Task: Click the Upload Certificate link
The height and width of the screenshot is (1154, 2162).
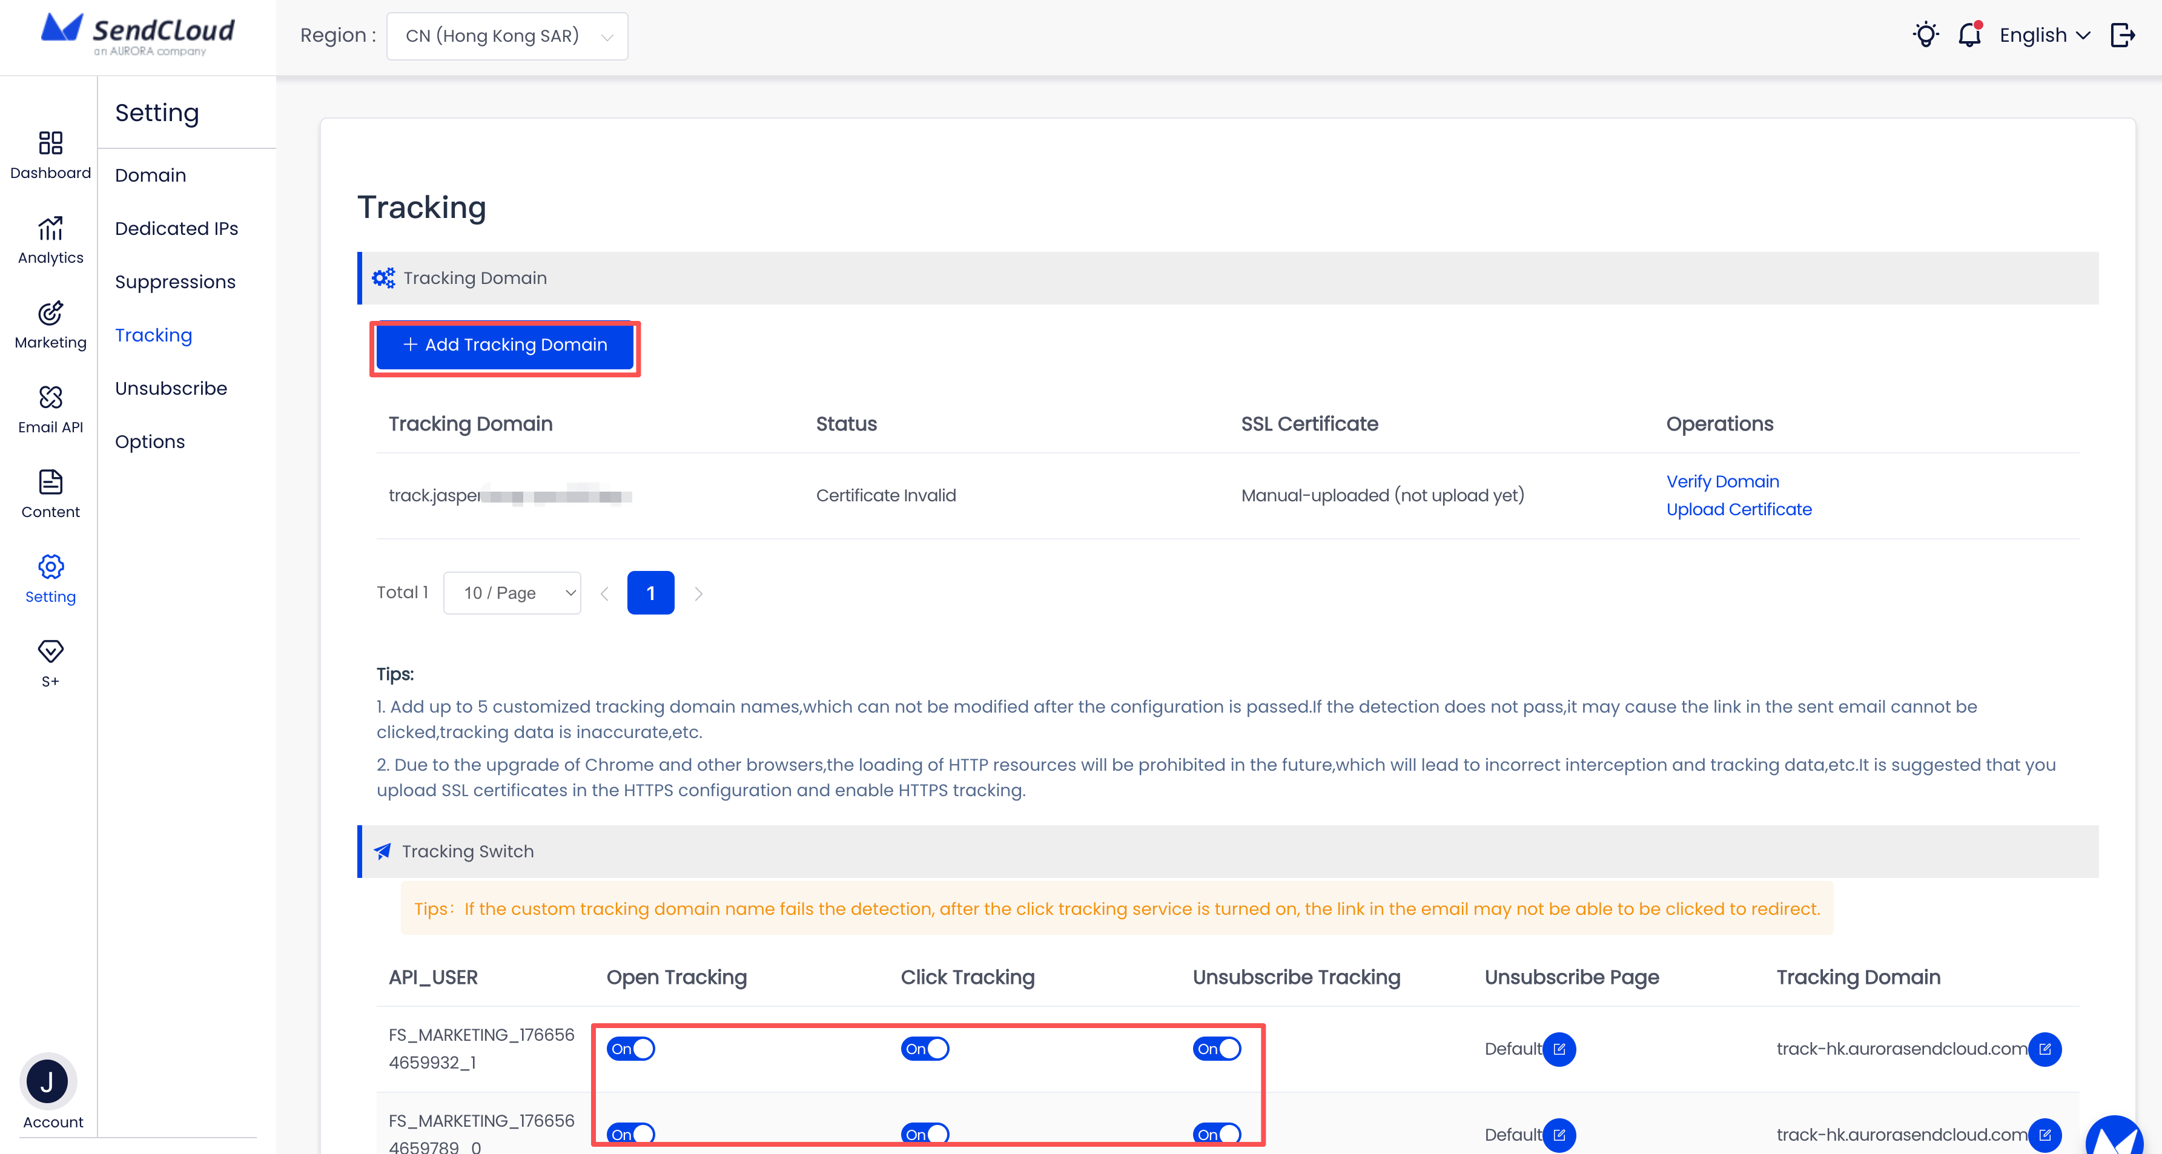Action: click(x=1738, y=509)
